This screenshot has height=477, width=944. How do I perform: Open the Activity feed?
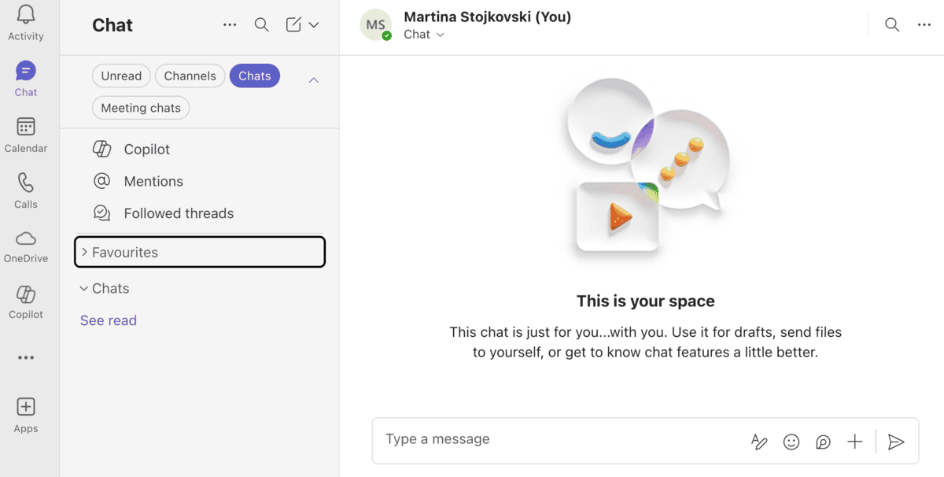pos(26,24)
